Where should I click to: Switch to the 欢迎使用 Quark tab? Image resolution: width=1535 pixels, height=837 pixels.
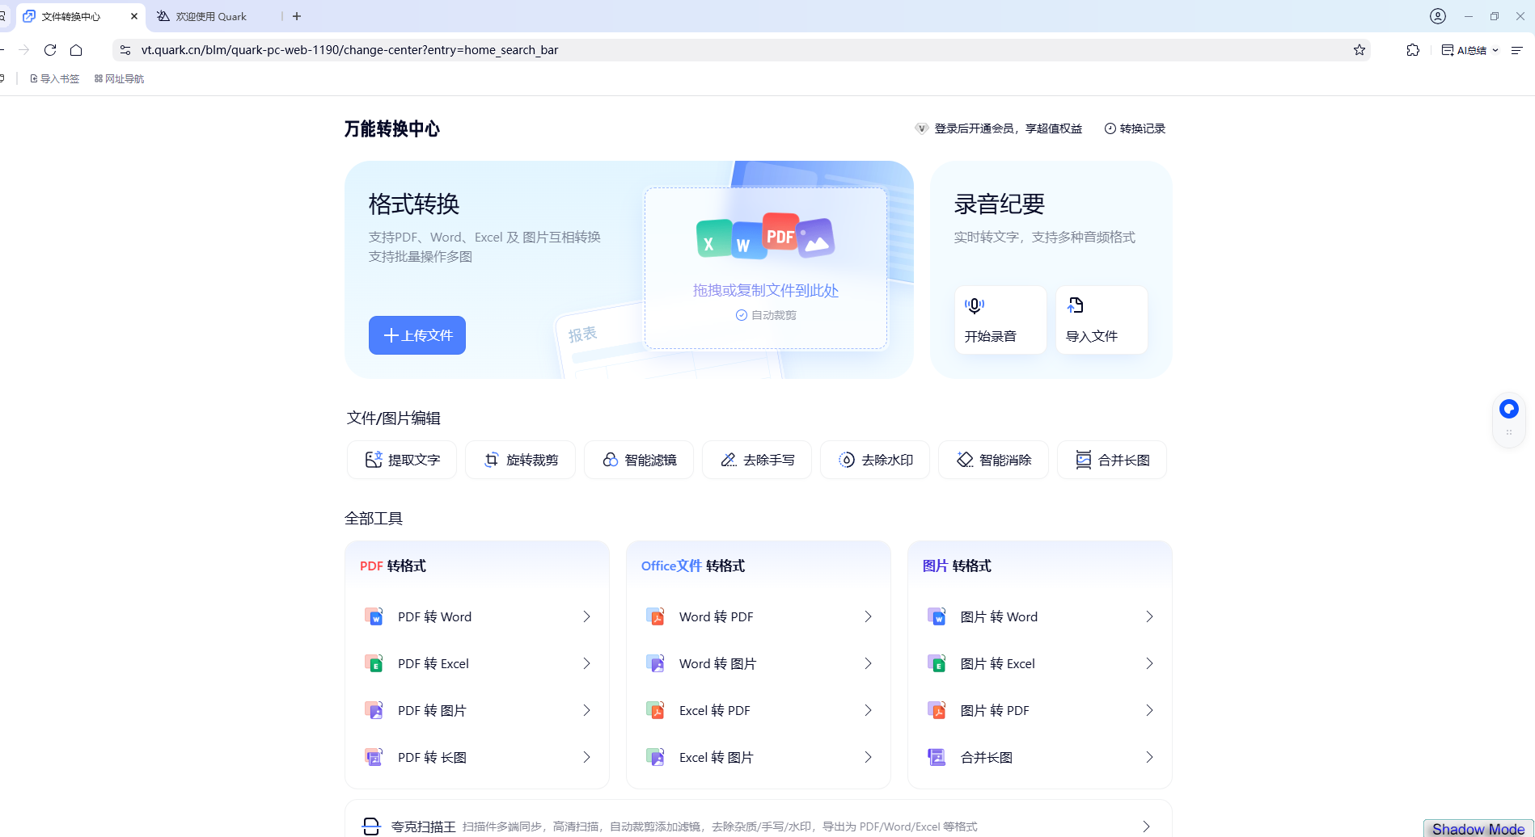[x=212, y=16]
